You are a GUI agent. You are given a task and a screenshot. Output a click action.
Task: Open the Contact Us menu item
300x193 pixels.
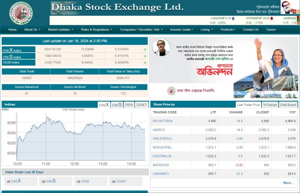[250, 30]
